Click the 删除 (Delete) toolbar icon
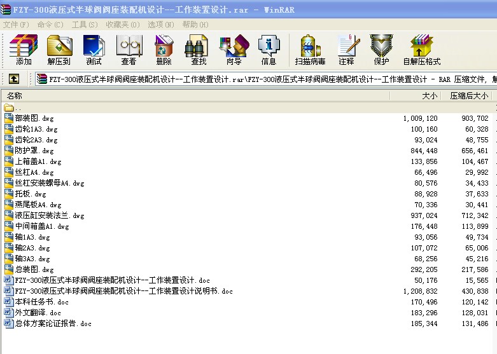This screenshot has height=354, width=497. pos(164,46)
